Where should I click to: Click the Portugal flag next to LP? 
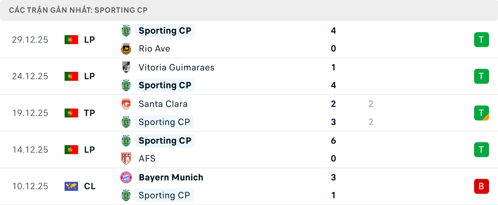click(71, 39)
